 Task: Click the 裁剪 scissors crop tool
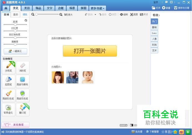(134, 14)
